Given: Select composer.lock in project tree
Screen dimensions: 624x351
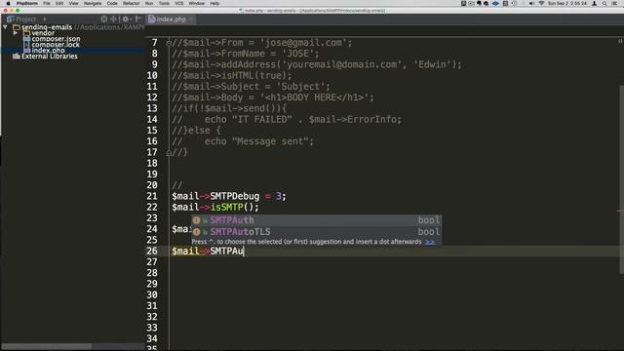Looking at the screenshot, I should pyautogui.click(x=56, y=45).
